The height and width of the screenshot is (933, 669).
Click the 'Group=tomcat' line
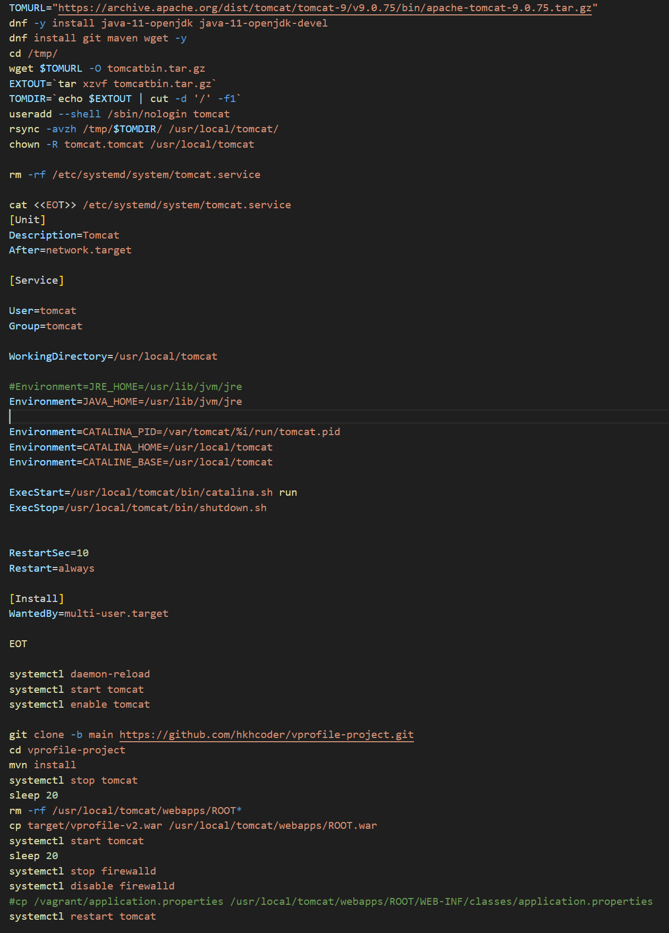(x=46, y=326)
